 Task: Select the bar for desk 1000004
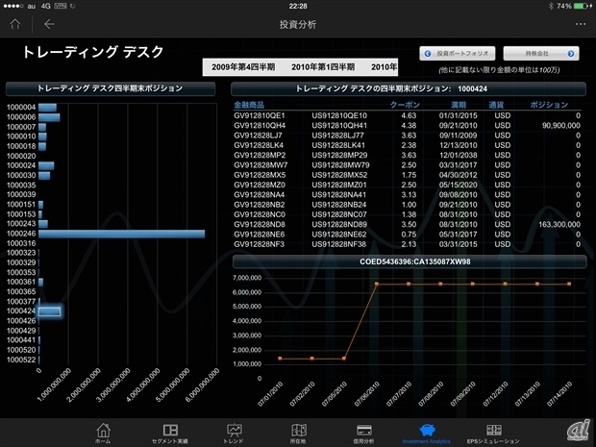[x=47, y=108]
